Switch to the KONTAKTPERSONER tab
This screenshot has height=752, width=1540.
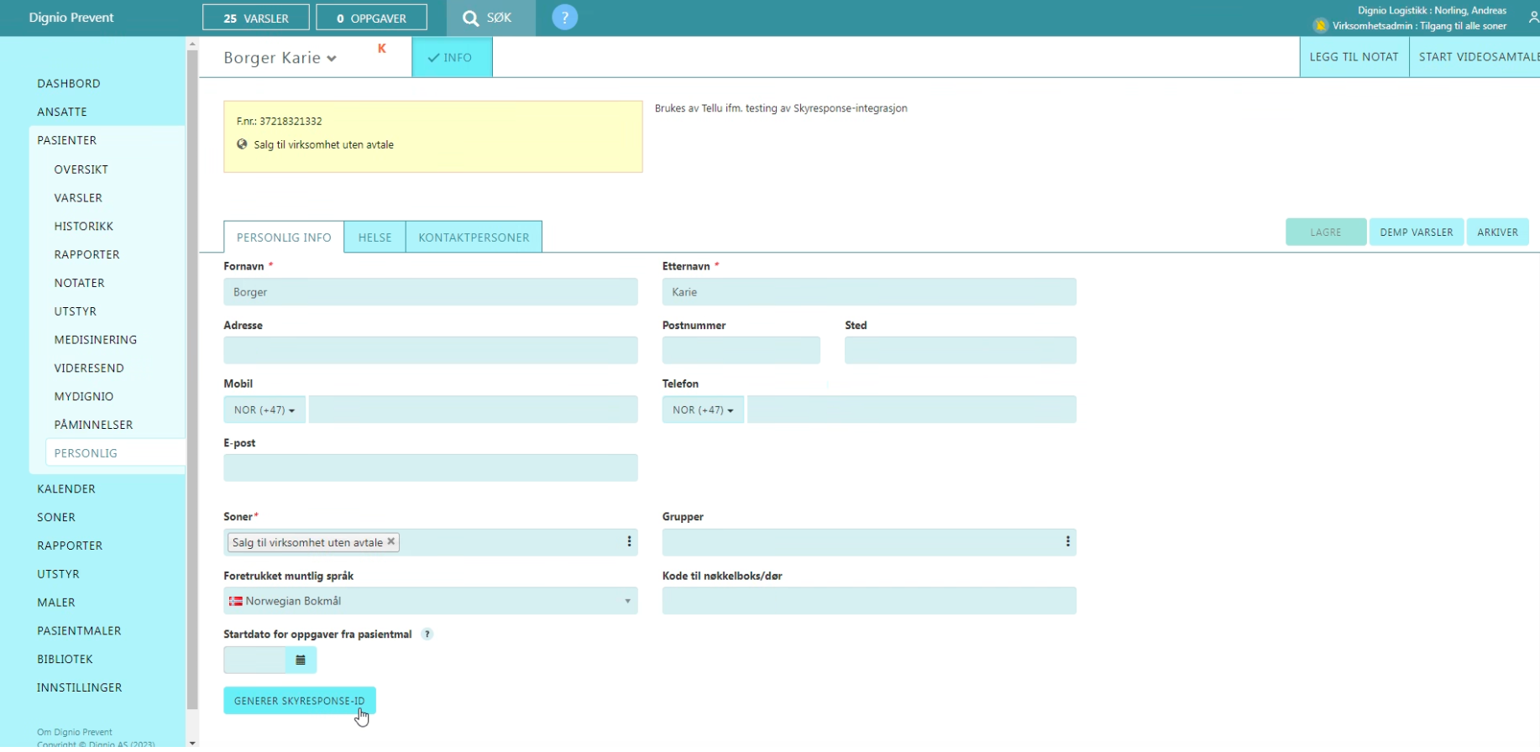[x=474, y=238]
